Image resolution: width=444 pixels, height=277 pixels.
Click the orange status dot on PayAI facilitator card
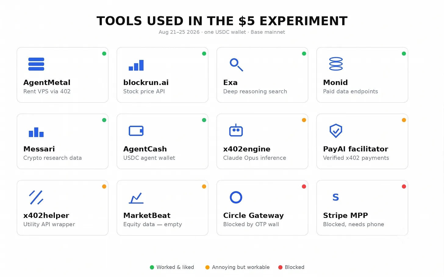(404, 120)
